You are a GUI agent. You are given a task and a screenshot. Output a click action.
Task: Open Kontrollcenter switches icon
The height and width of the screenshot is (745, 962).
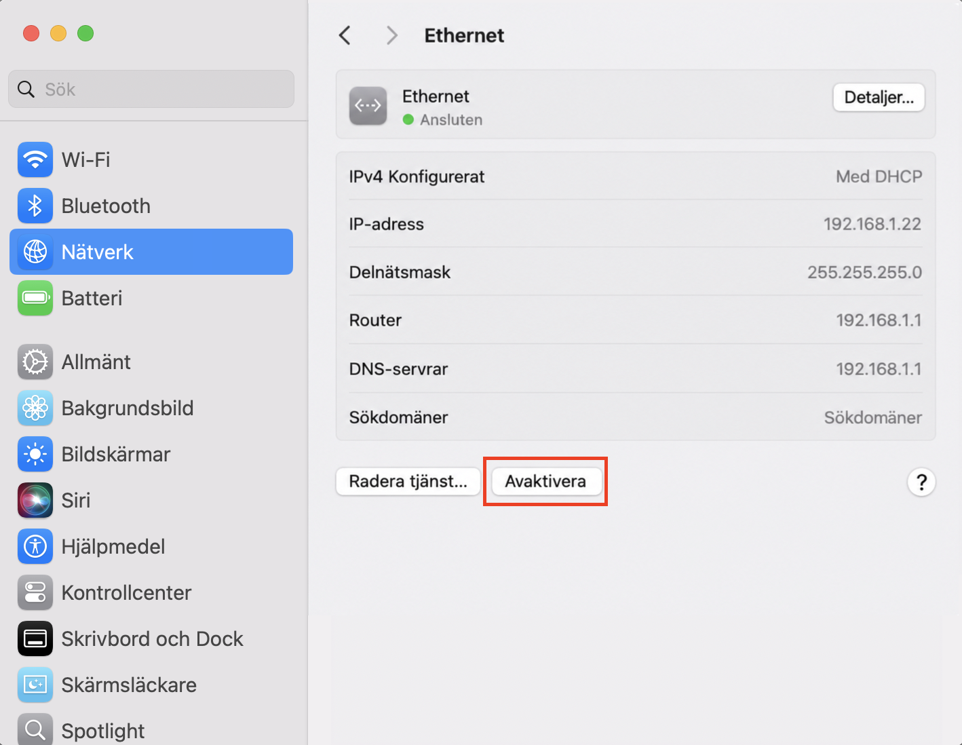(x=35, y=592)
